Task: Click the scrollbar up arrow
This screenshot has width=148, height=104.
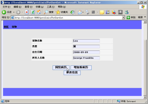Action: [145, 22]
